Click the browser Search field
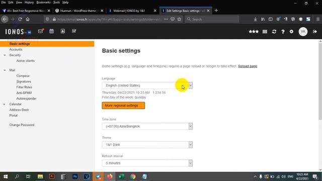The width and height of the screenshot is (322, 181). [212, 19]
